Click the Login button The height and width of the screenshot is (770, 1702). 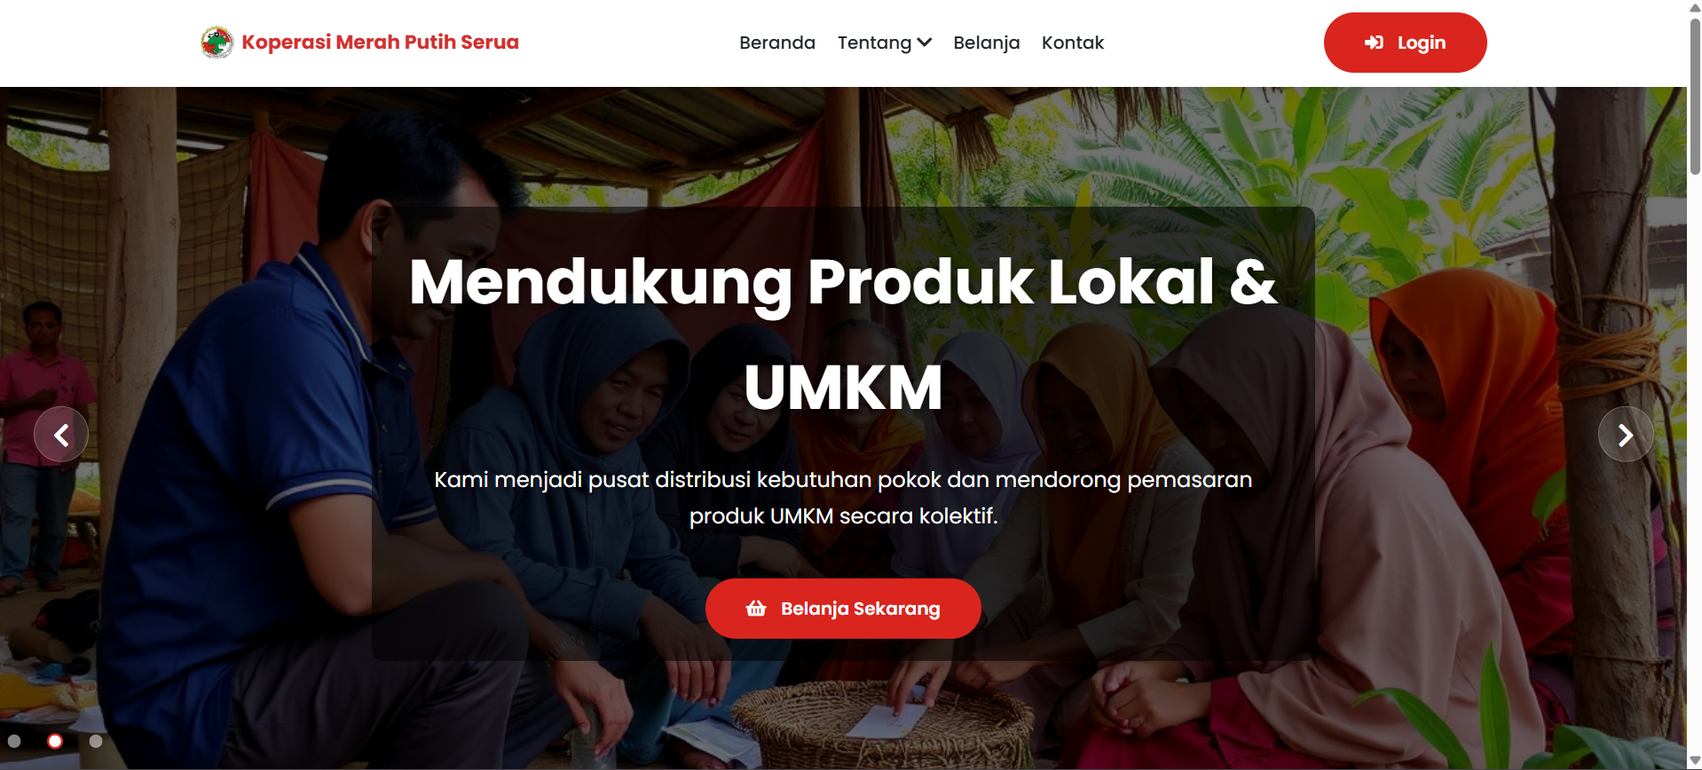tap(1405, 43)
